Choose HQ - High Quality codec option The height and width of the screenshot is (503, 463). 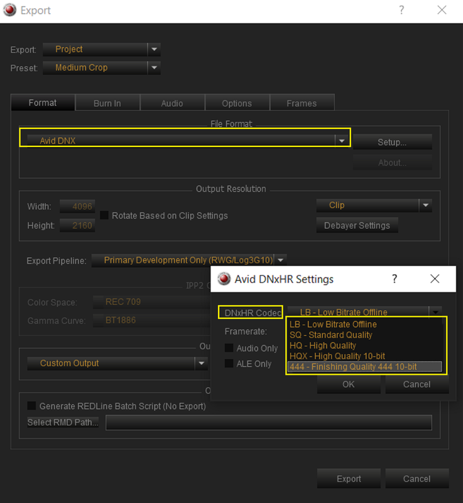(364, 345)
